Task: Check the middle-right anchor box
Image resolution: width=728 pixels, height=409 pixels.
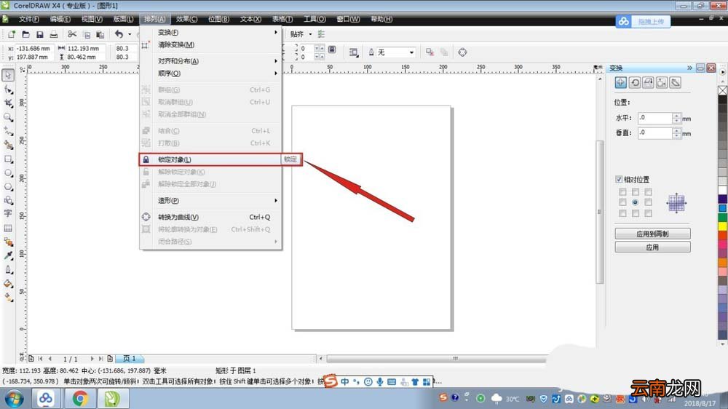Action: coord(648,202)
